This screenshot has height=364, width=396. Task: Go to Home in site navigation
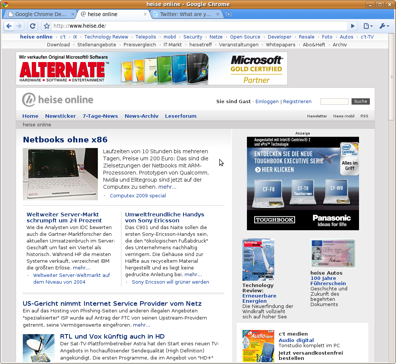pyautogui.click(x=30, y=116)
